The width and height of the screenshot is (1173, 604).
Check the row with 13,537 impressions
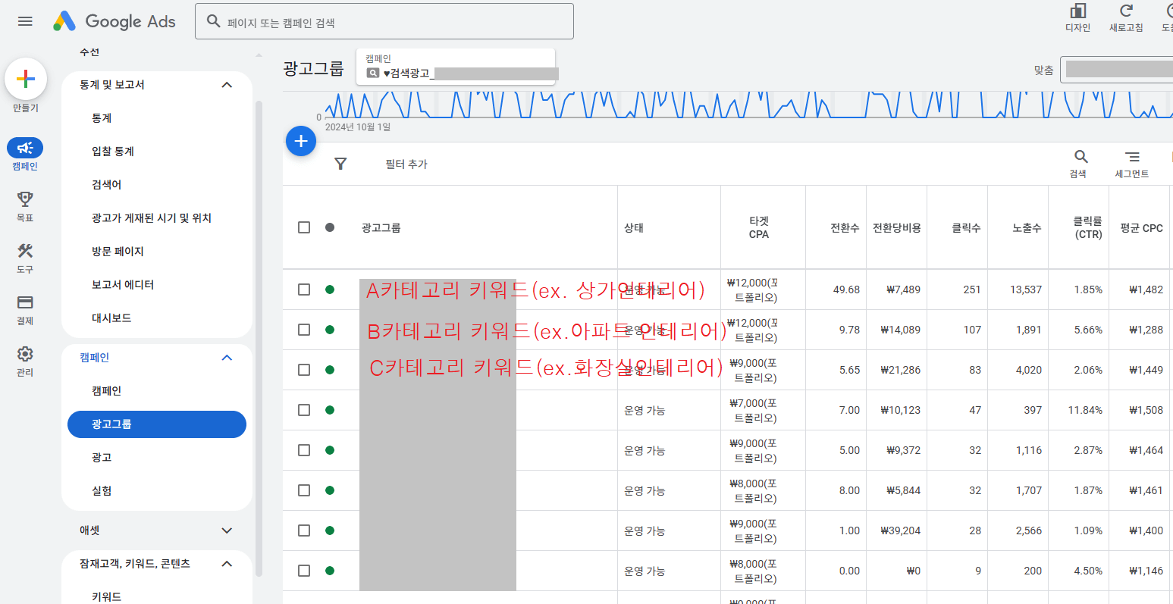click(304, 289)
